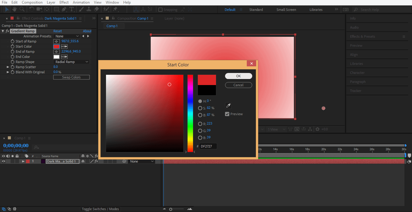Select the Clone Stamp tool
The width and height of the screenshot is (412, 212).
(x=89, y=9)
